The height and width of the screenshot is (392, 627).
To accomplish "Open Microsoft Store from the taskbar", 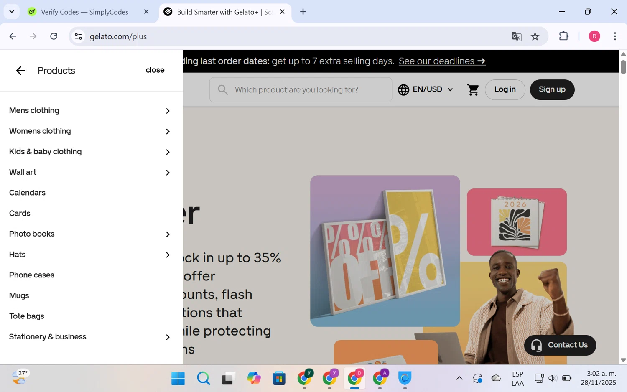I will click(x=279, y=379).
